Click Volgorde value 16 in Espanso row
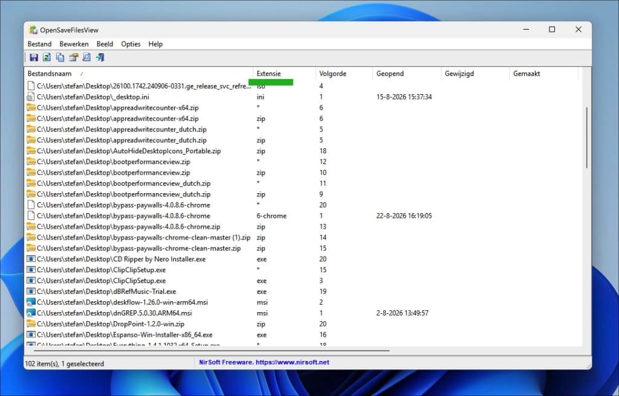This screenshot has height=396, width=619. tap(323, 335)
